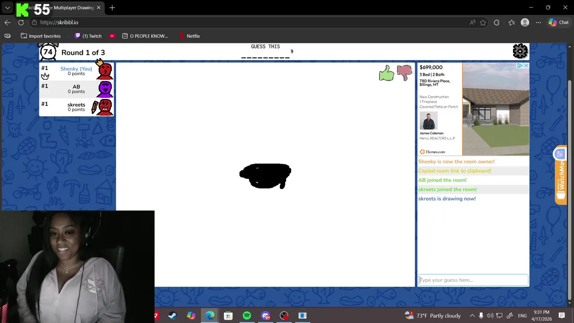Image resolution: width=574 pixels, height=323 pixels.
Task: Open Copilot Chat button
Action: [559, 22]
